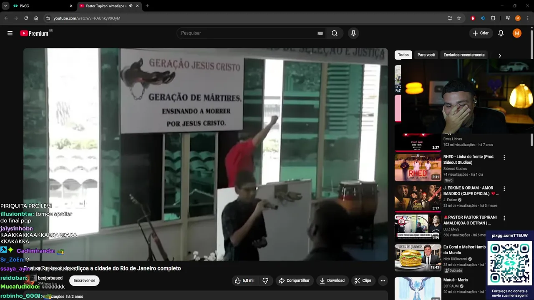Open options for J. ESKINE & ORUAM video
Viewport: 534px width, 300px height.
click(504, 189)
